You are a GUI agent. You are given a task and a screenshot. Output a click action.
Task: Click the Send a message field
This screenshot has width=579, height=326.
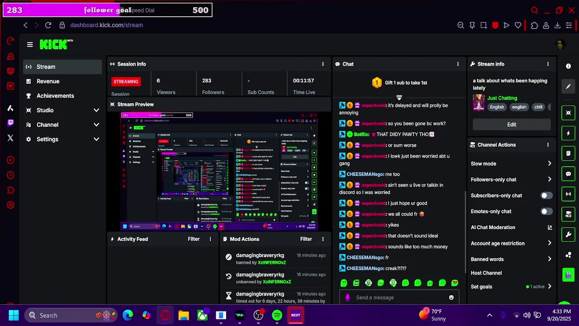[399, 297]
